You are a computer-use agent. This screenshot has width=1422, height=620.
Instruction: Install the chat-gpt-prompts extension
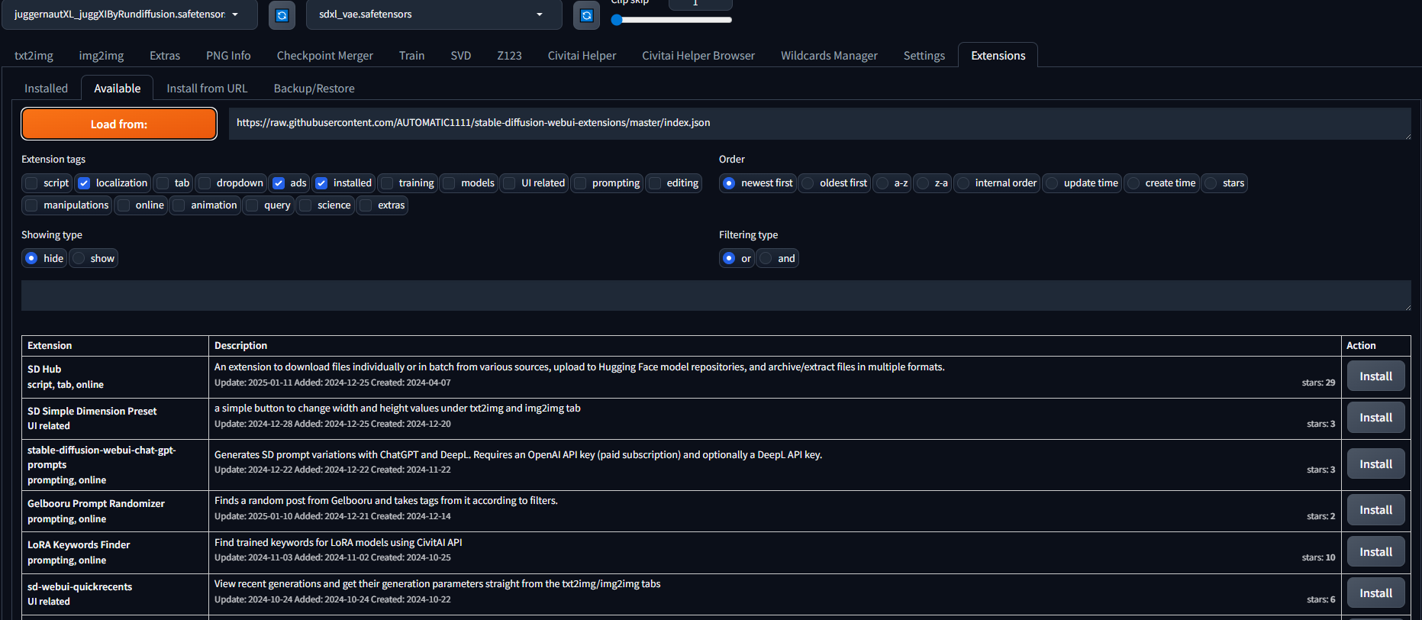1375,464
